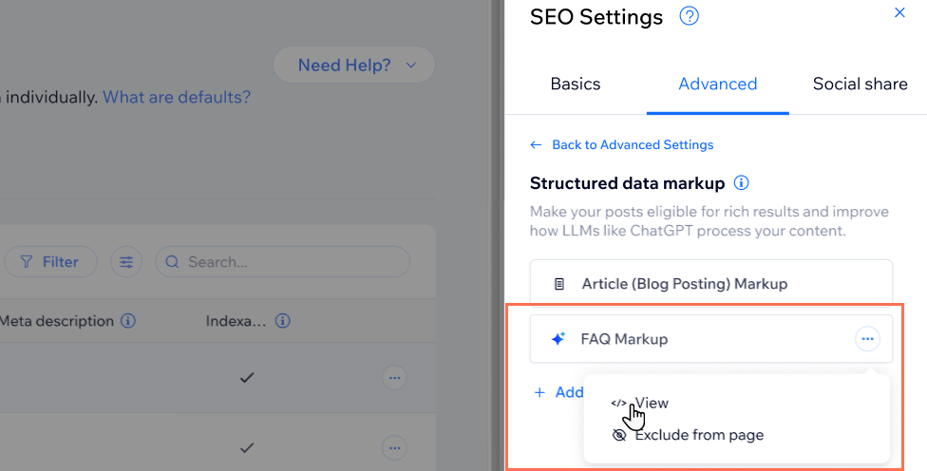The height and width of the screenshot is (471, 927).
Task: Click the Indexable column info icon
Action: [x=282, y=321]
